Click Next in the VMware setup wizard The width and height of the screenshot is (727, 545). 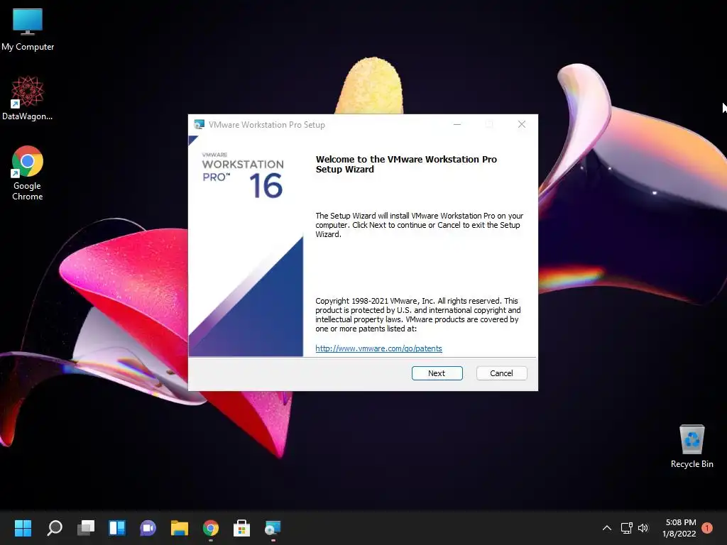click(x=437, y=373)
